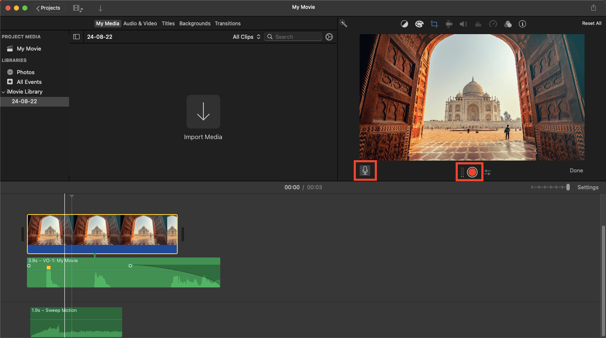Click the timeline zoom slider
The height and width of the screenshot is (338, 606).
[x=550, y=187]
